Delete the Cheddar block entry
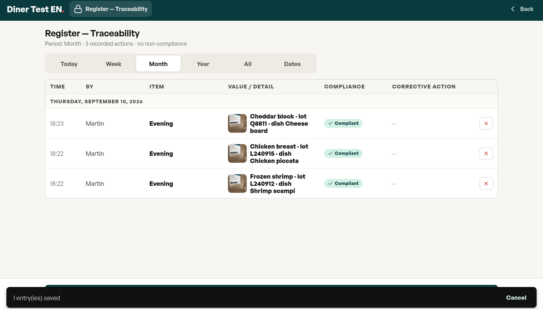This screenshot has height=309, width=543. pos(486,123)
